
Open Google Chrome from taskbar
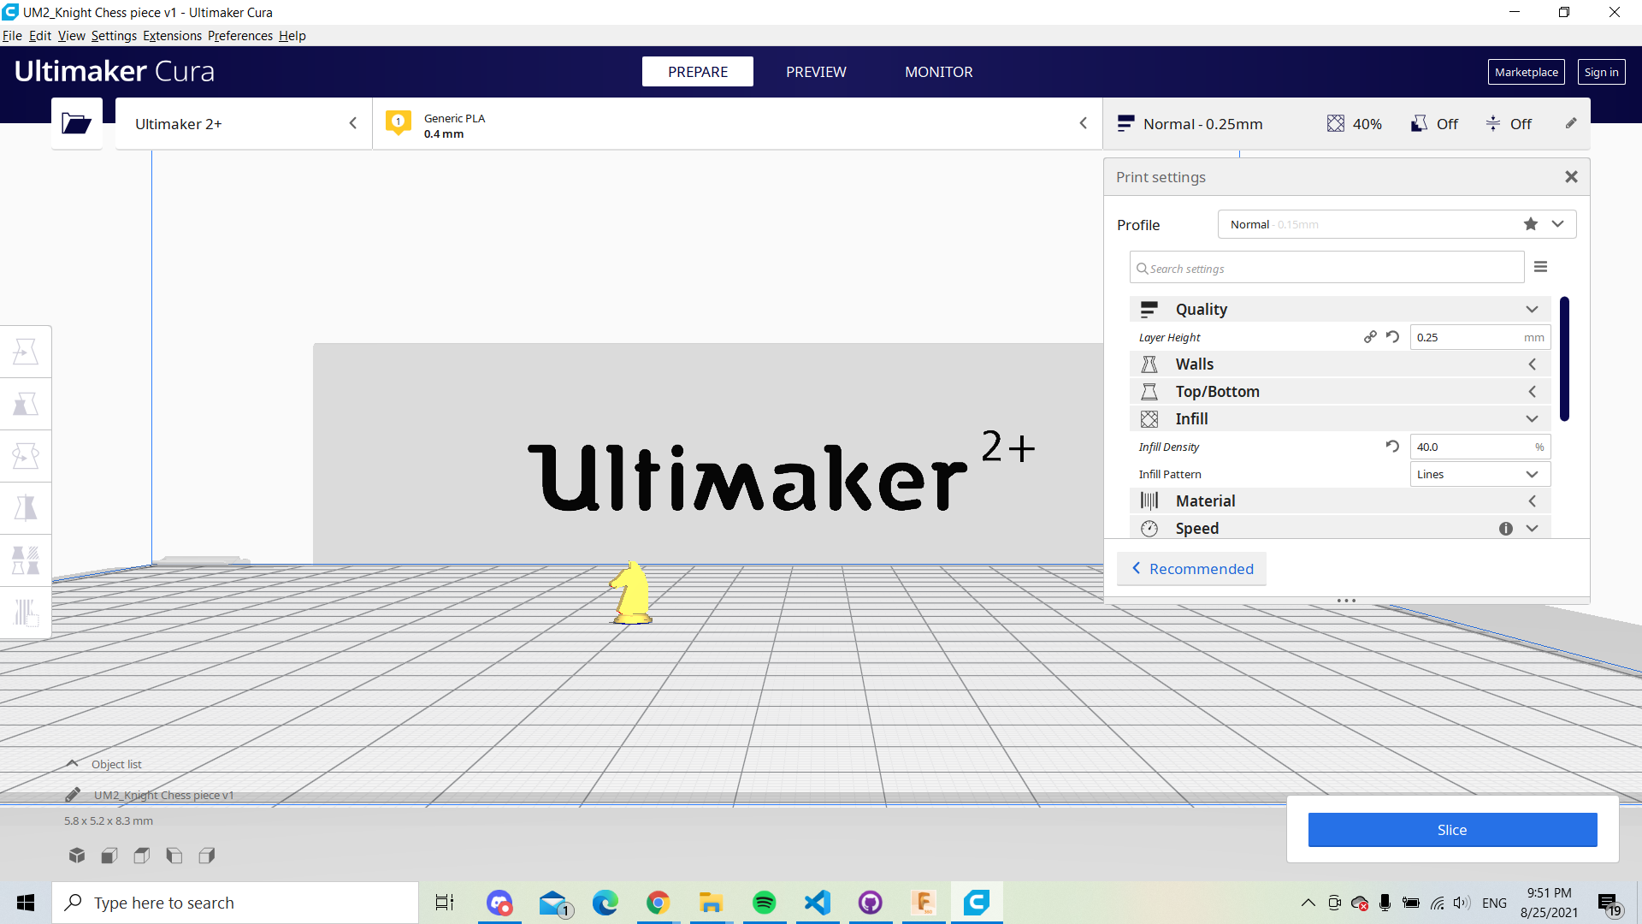pos(659,903)
